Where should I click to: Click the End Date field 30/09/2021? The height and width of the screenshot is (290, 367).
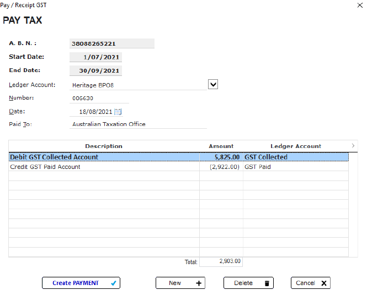95,70
